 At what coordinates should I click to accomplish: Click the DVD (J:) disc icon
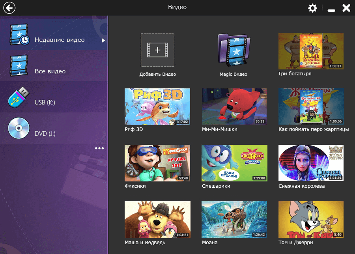(x=19, y=128)
